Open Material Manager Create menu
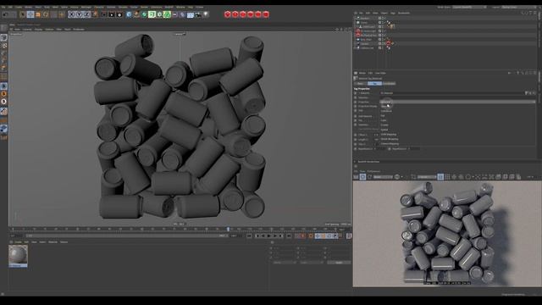542x305 pixels. point(18,242)
